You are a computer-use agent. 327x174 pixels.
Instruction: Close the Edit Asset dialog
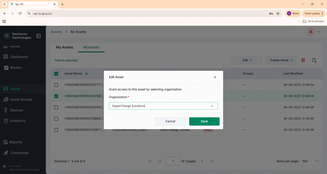click(215, 77)
